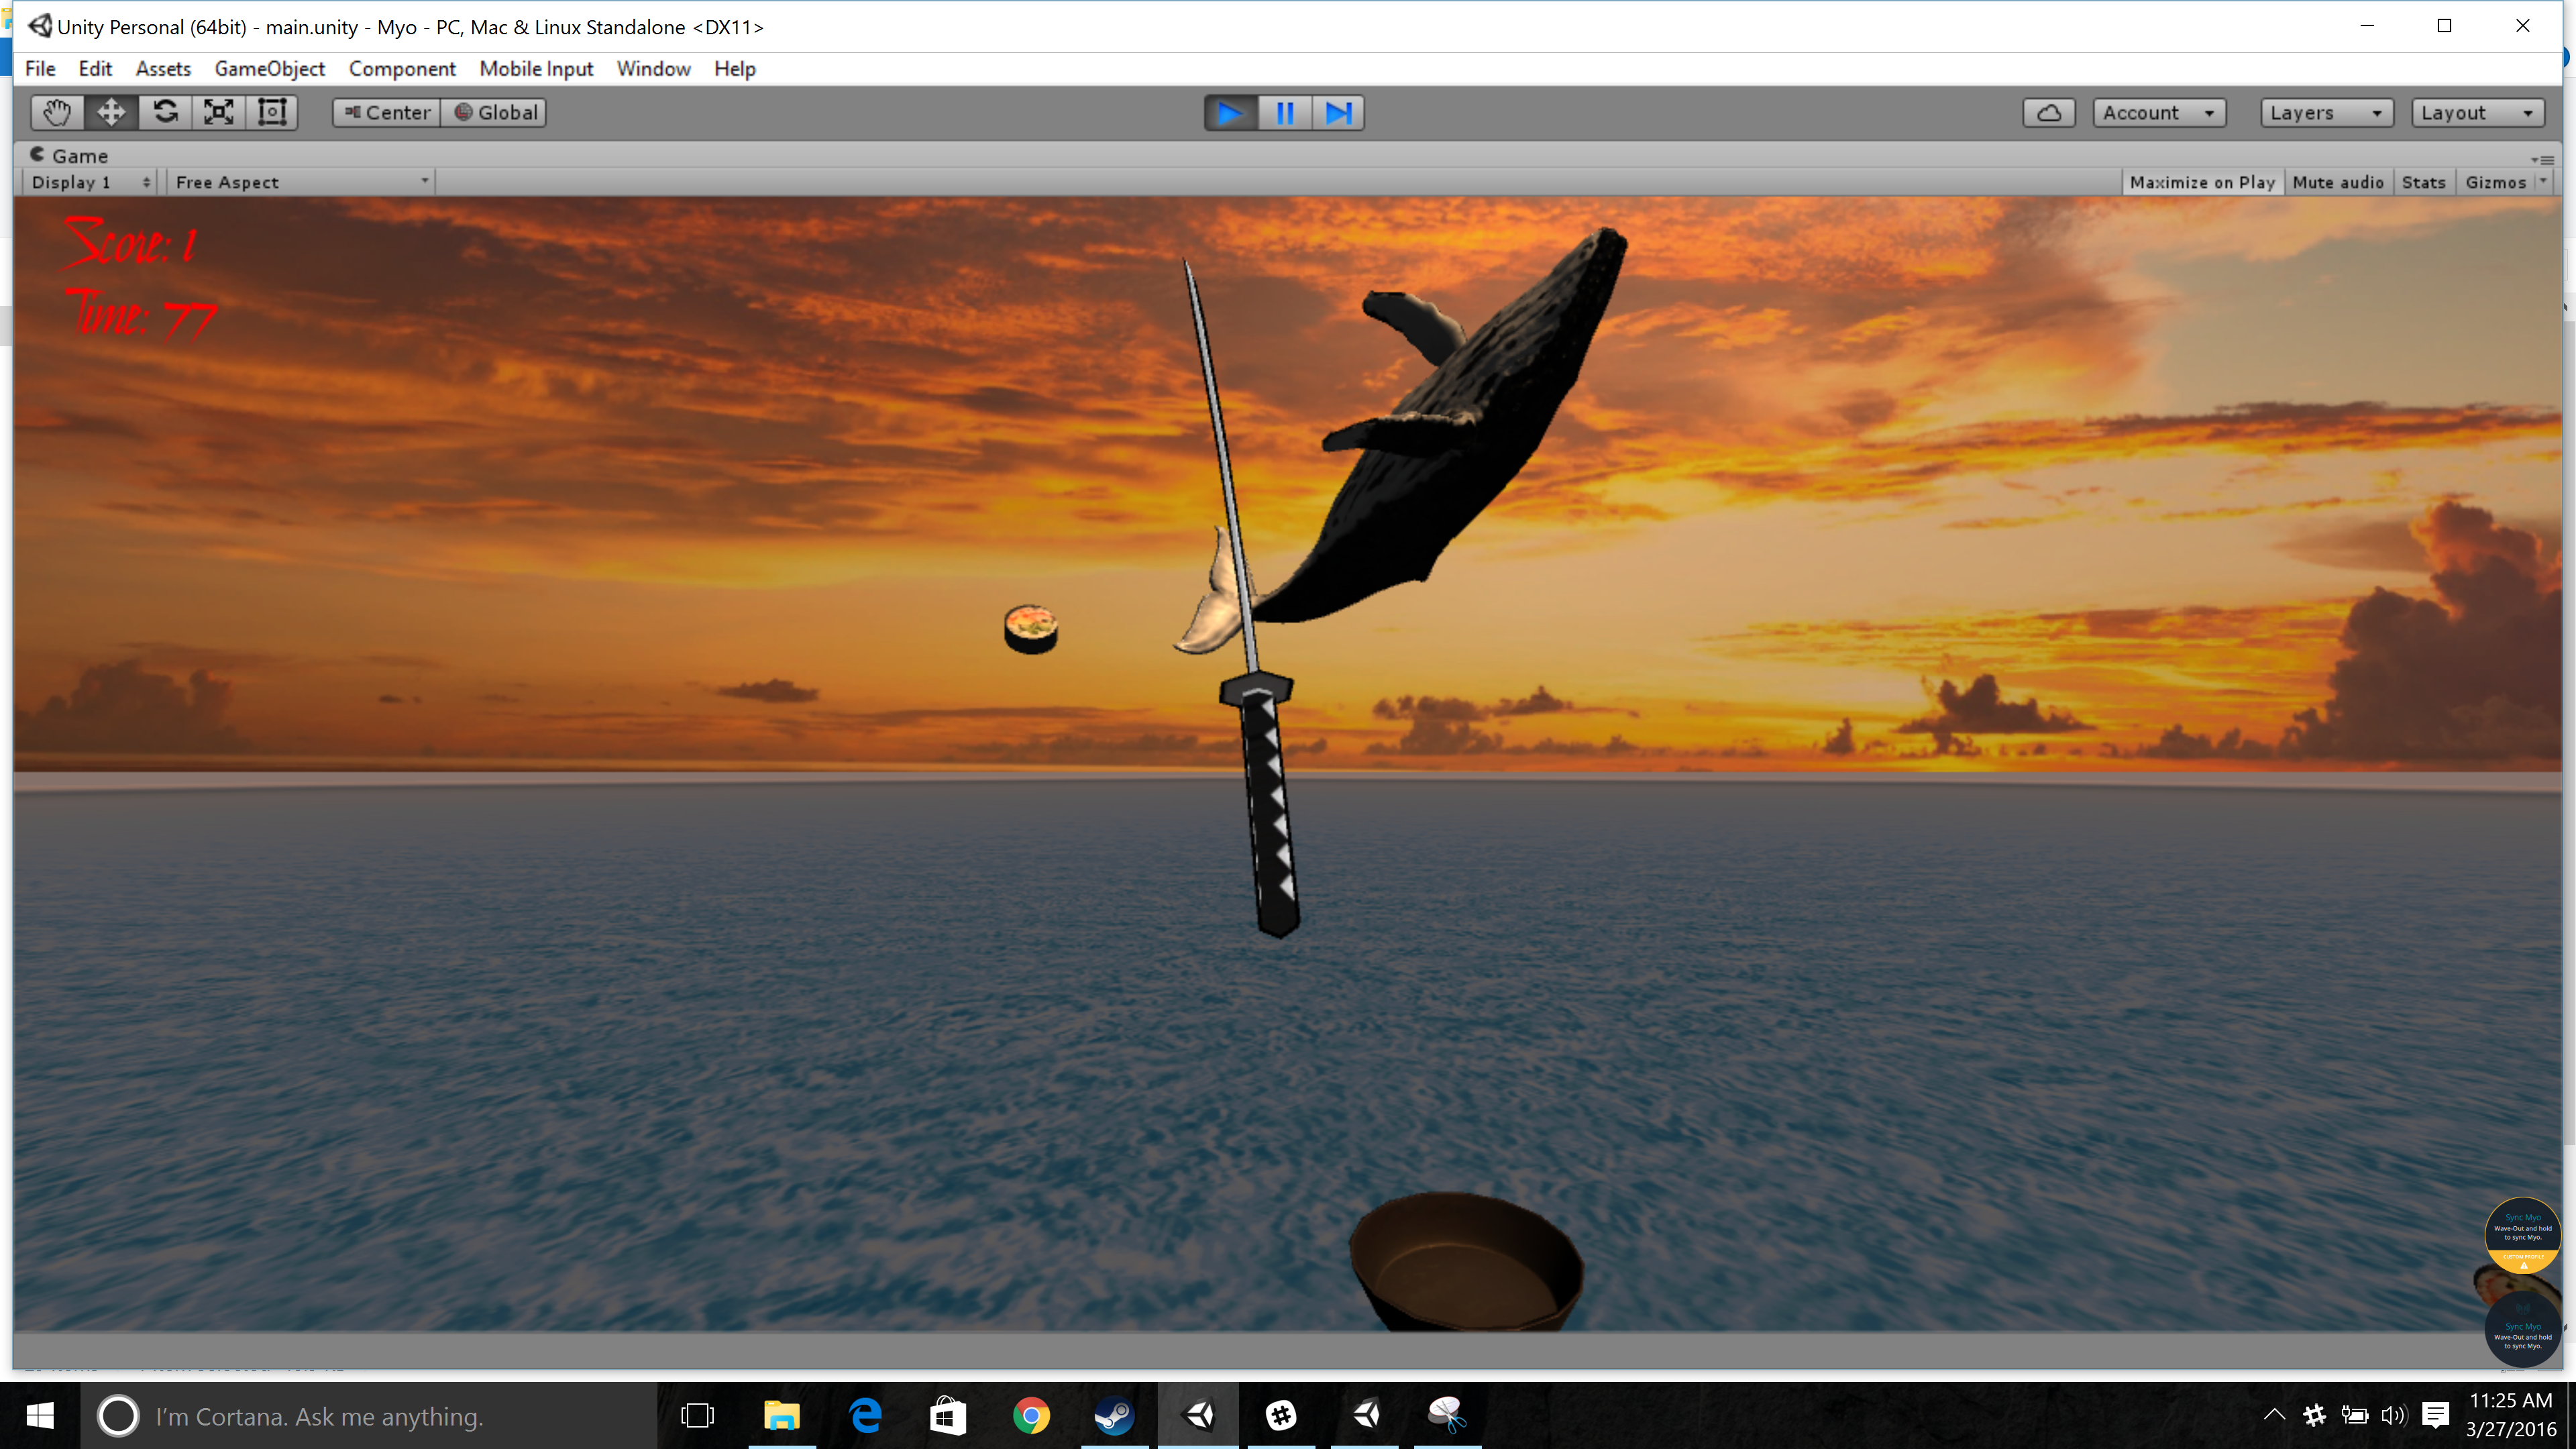This screenshot has height=1449, width=2576.
Task: Toggle Global handle rotation
Action: 496,113
